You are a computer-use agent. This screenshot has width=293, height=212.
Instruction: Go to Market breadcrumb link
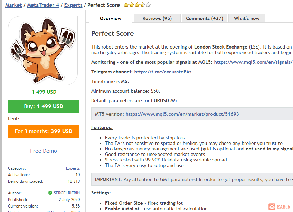[13, 5]
